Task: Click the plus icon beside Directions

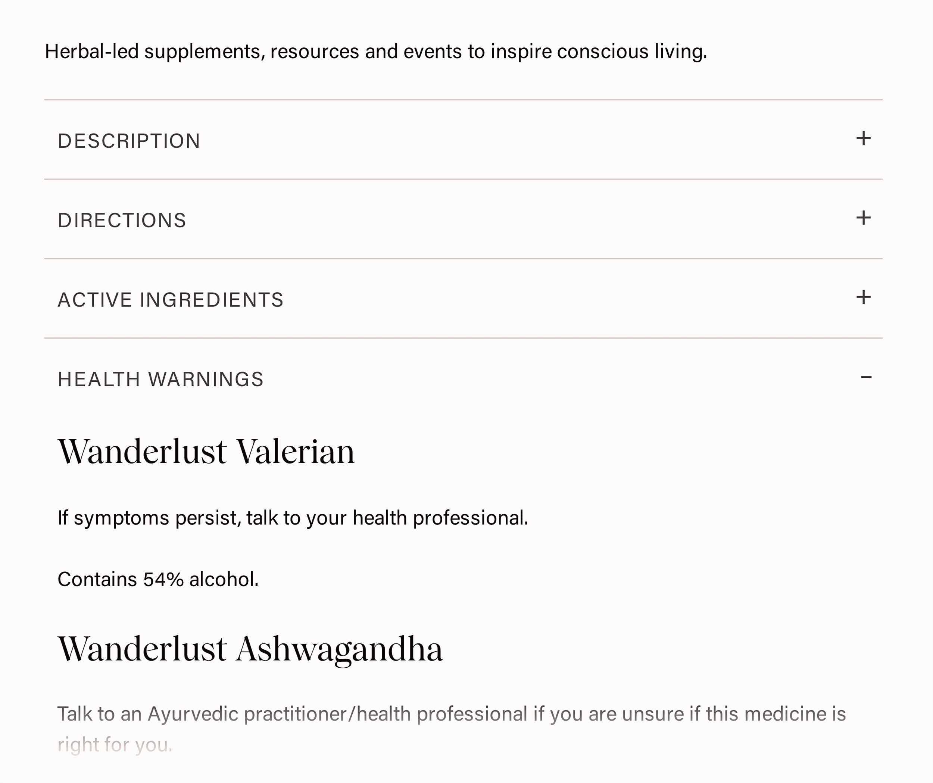Action: (863, 218)
